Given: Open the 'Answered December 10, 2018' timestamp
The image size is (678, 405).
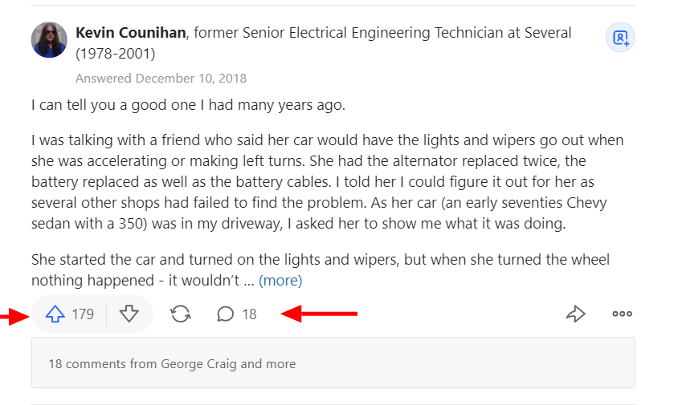Looking at the screenshot, I should coord(161,79).
